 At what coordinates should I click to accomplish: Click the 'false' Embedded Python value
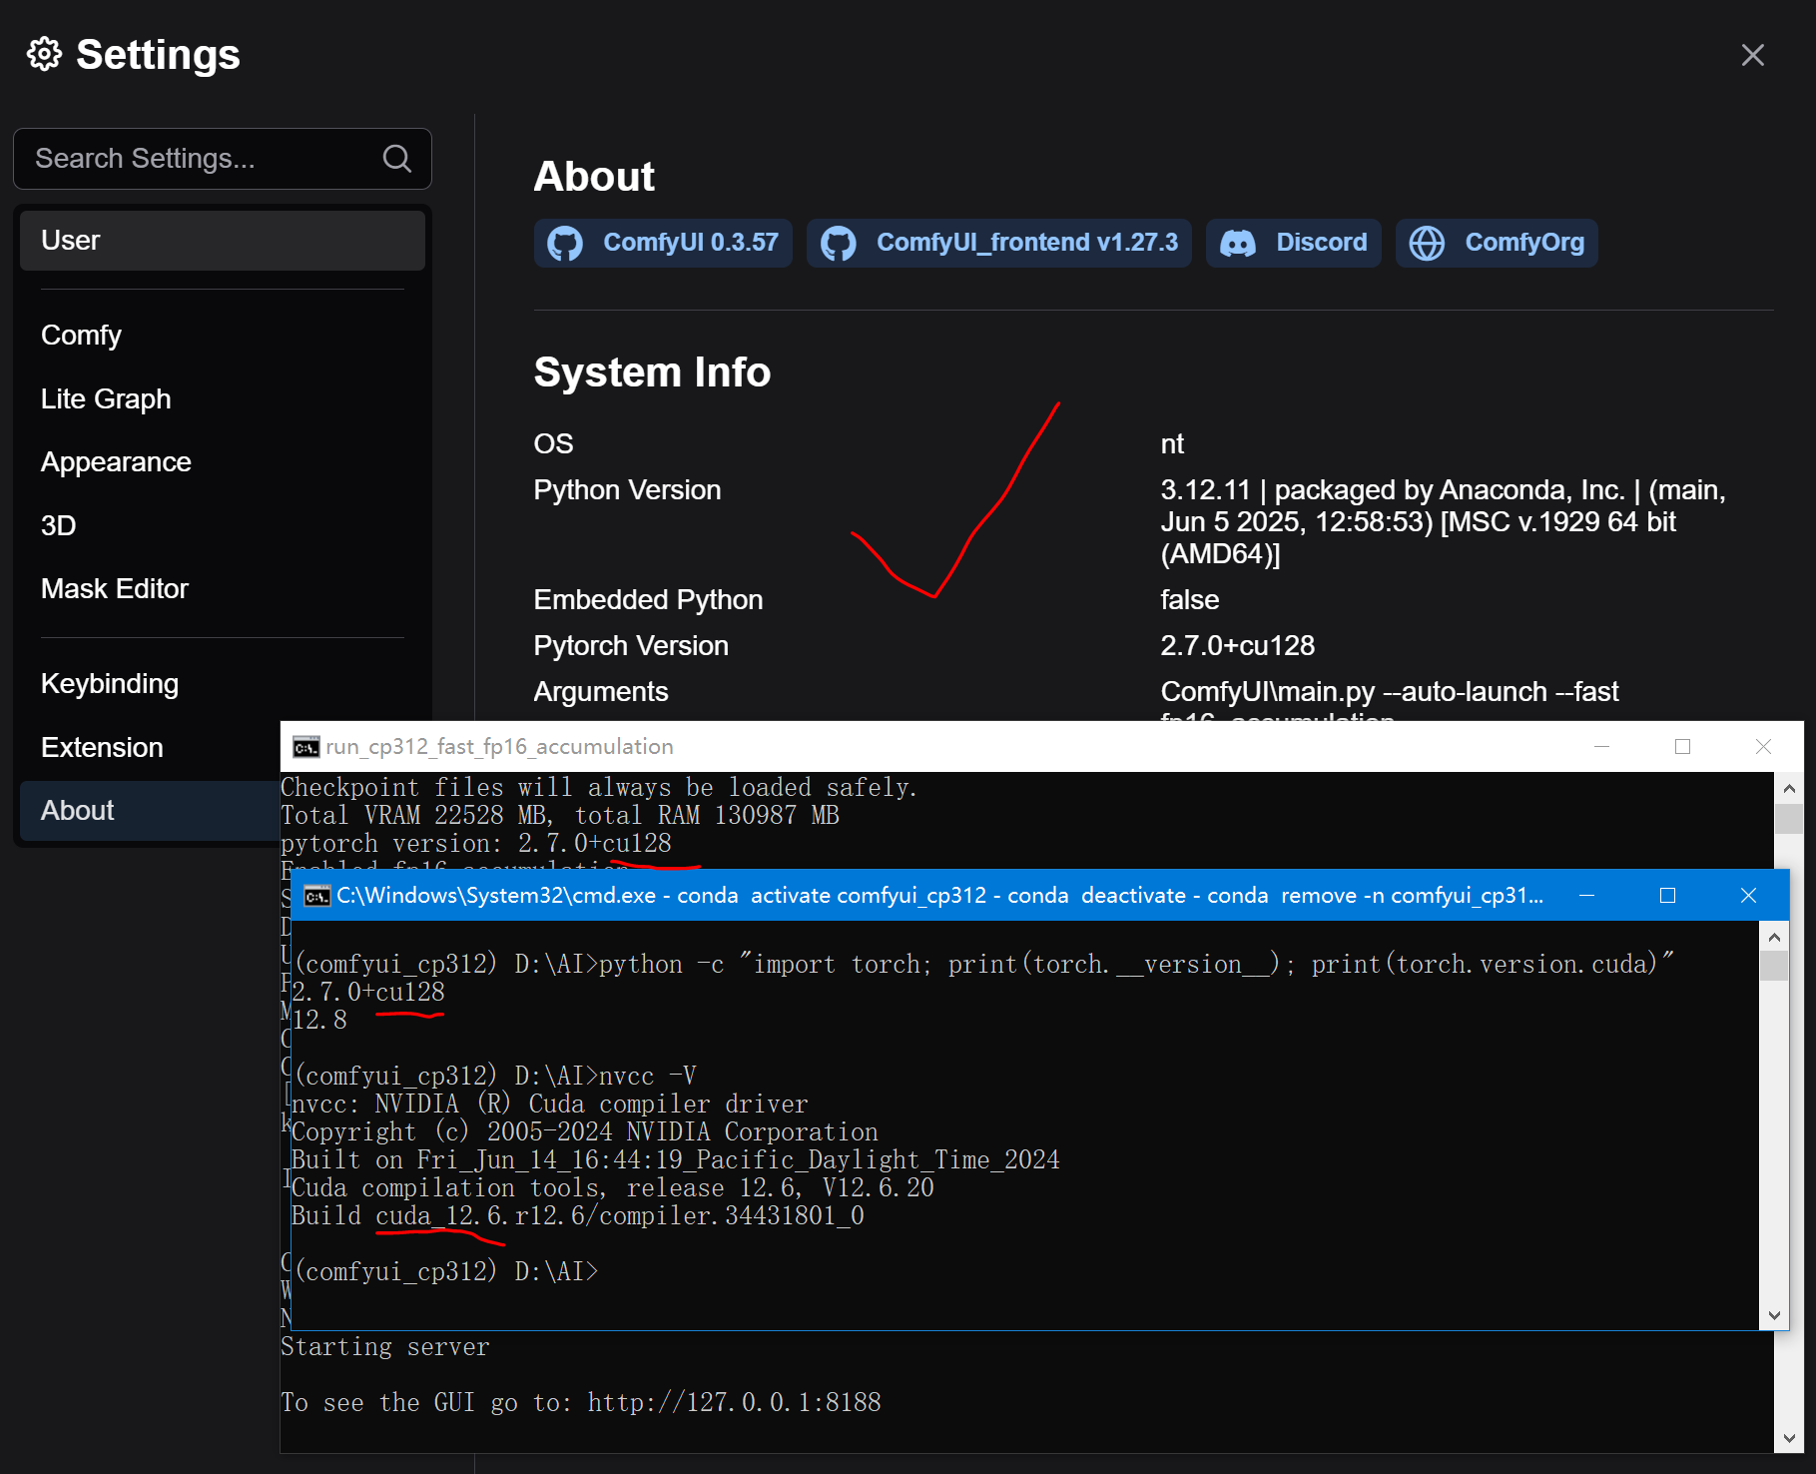pyautogui.click(x=1189, y=600)
